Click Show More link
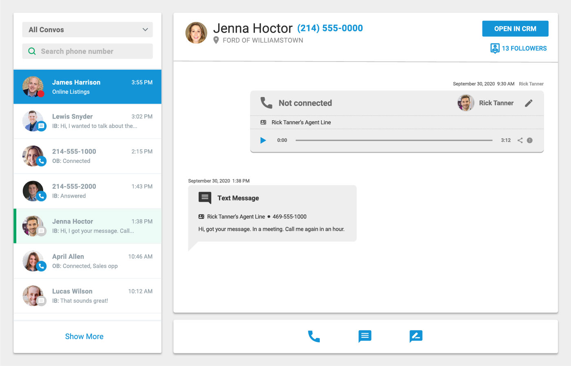 84,337
